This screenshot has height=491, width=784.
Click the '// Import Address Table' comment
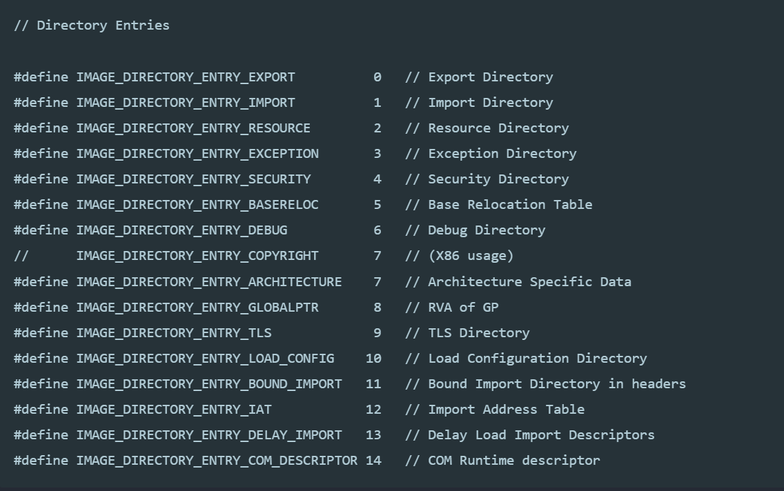(495, 409)
